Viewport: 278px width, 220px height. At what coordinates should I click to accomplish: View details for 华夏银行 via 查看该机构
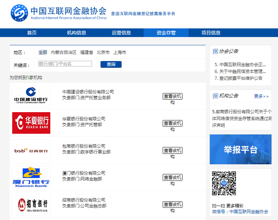click(172, 123)
